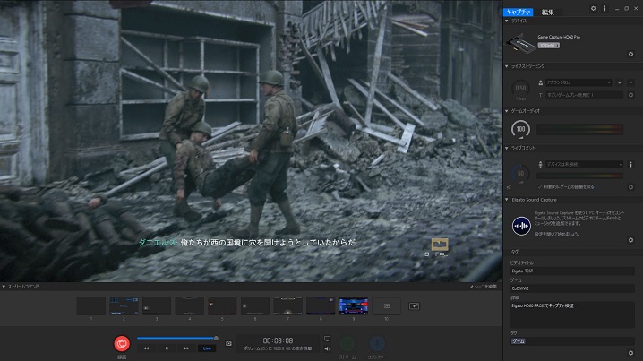Screen dimensions: 643x361
Task: Open live commentary settings gear
Action: [630, 187]
